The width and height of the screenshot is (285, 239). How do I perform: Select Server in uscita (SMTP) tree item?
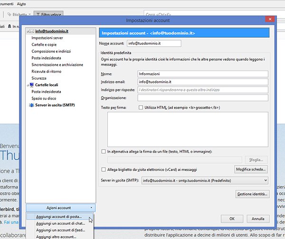(55, 105)
